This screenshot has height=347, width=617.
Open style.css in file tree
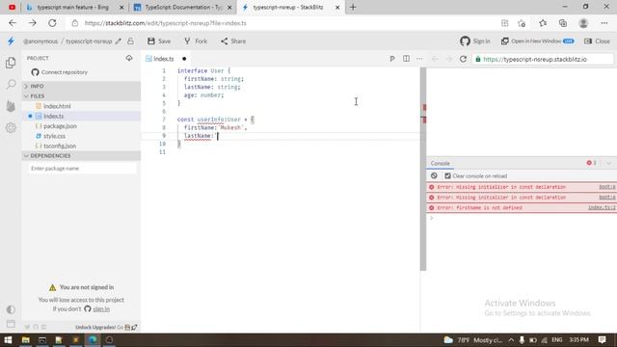point(81,136)
